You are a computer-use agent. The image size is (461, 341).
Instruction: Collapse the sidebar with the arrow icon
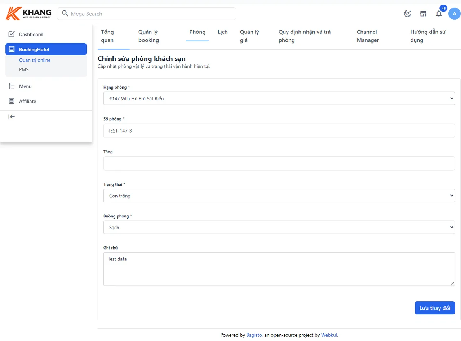(12, 116)
